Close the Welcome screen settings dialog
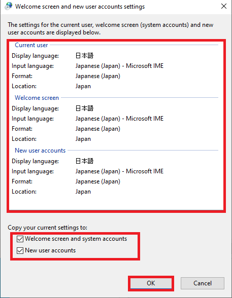 coord(224,6)
